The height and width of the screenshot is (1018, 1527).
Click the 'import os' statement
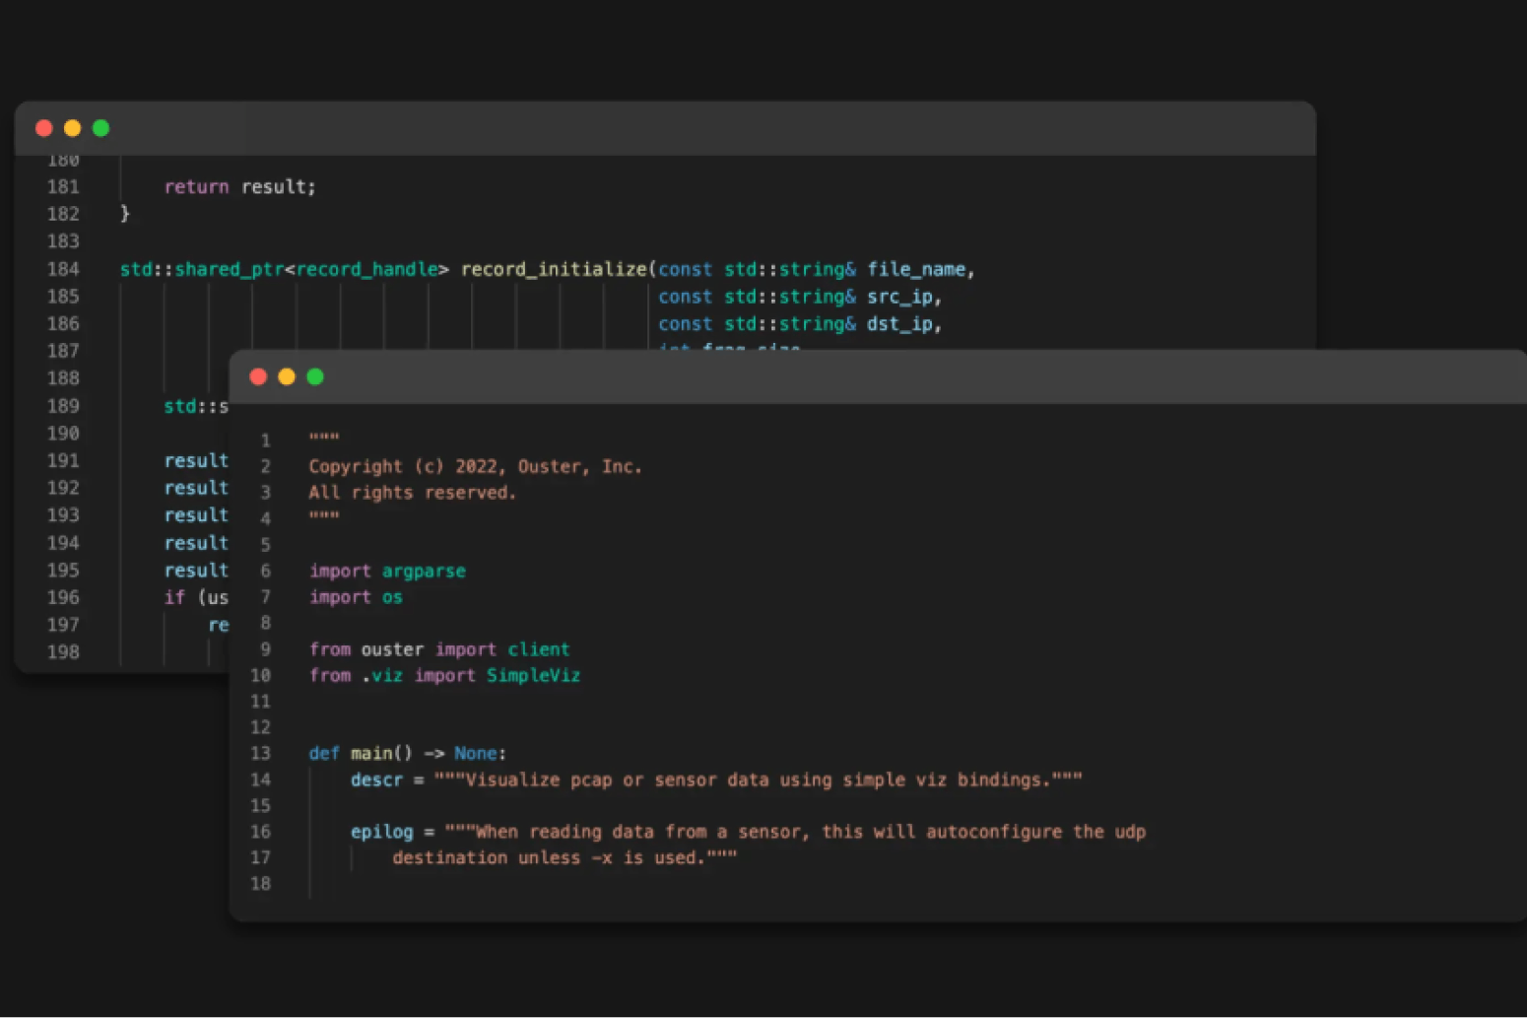356,596
